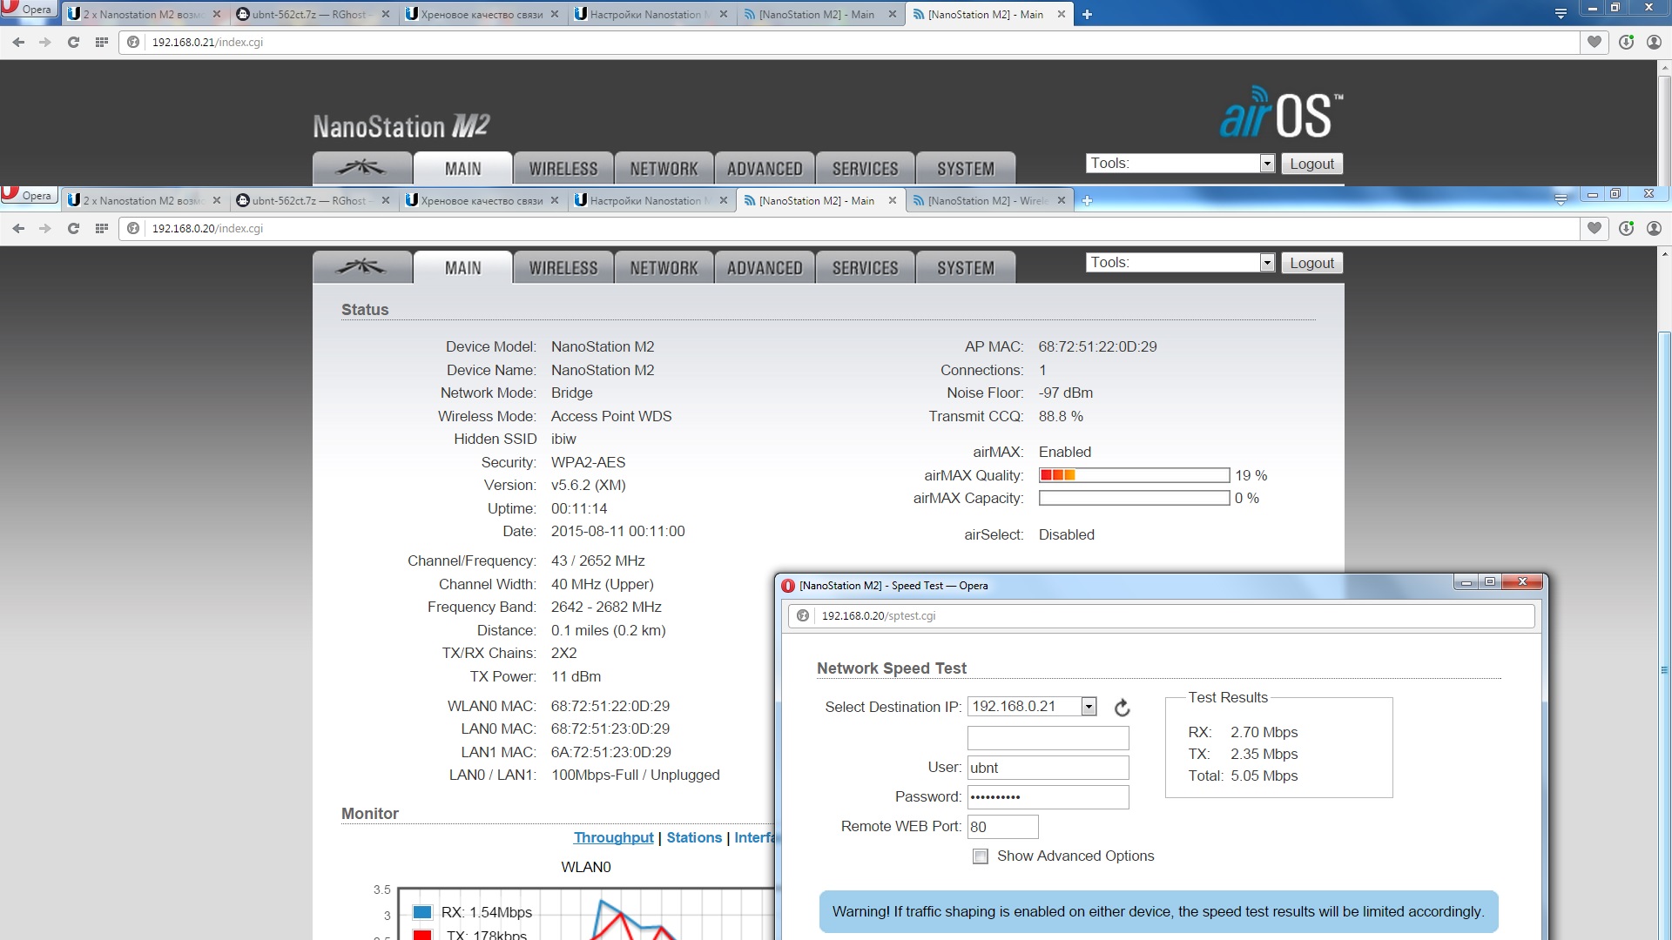Open the Stations monitor link
Screen dimensions: 1672x940
[x=694, y=837]
